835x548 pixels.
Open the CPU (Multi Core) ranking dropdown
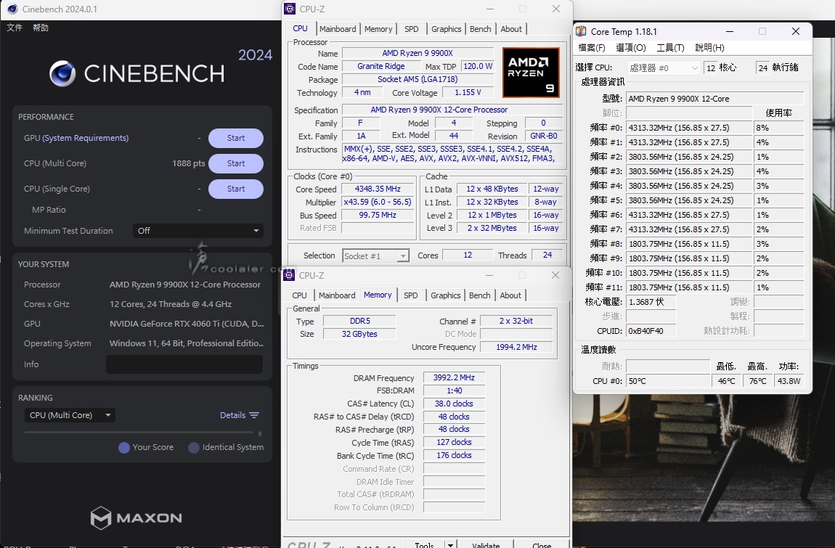pos(70,415)
